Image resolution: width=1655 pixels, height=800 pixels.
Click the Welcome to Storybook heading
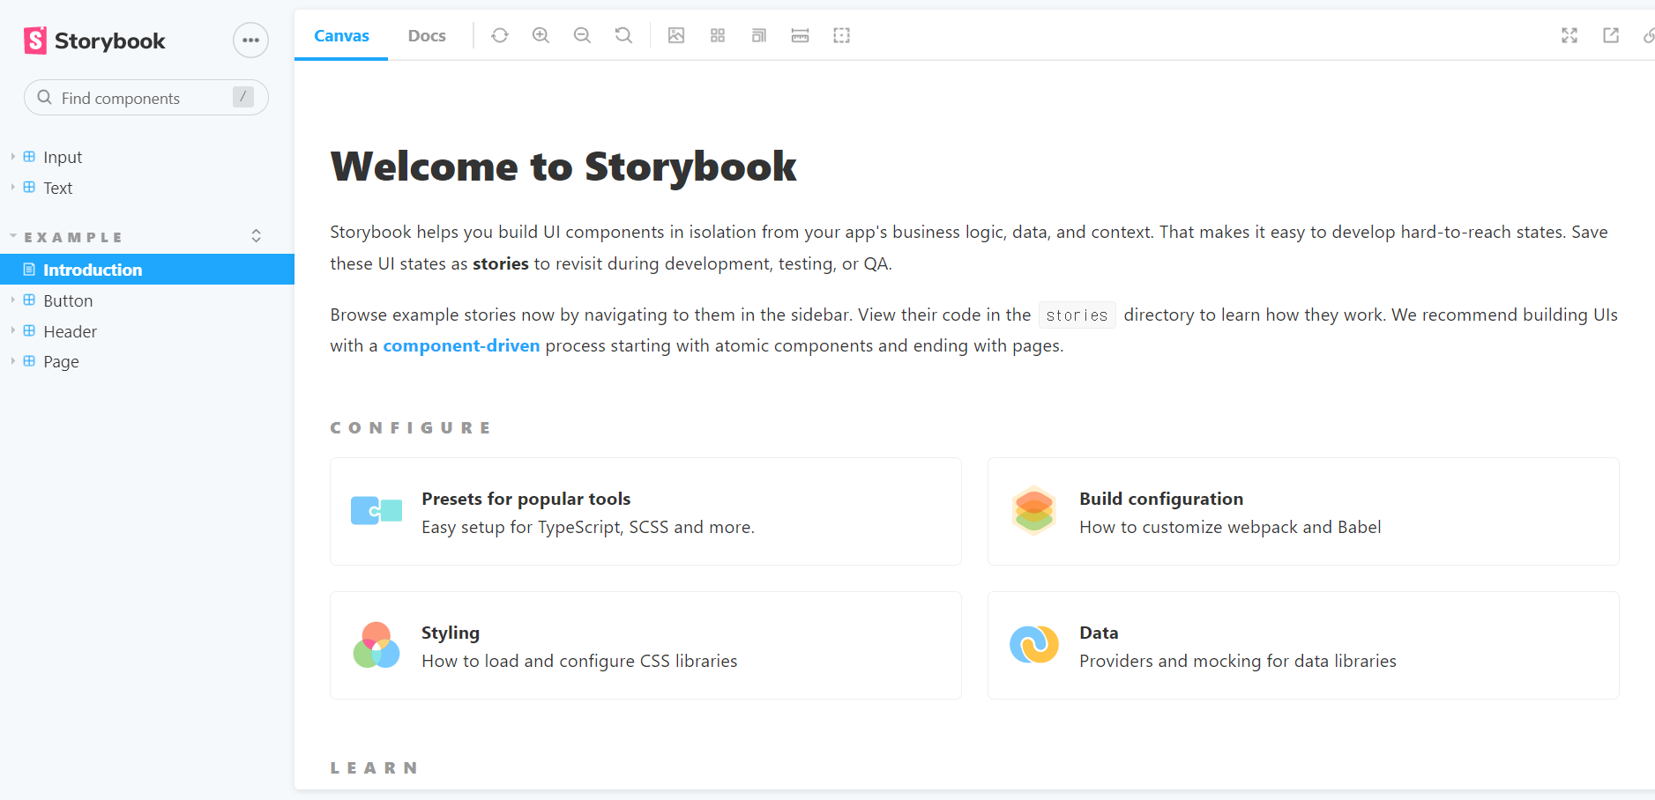(563, 167)
